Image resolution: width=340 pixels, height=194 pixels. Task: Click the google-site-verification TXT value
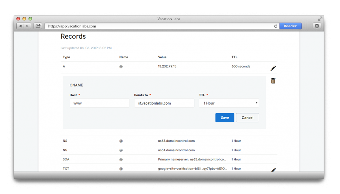coord(193,169)
